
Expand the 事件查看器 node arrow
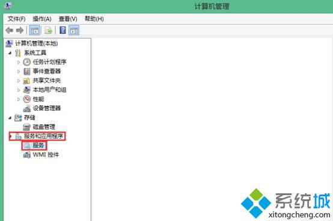19,72
